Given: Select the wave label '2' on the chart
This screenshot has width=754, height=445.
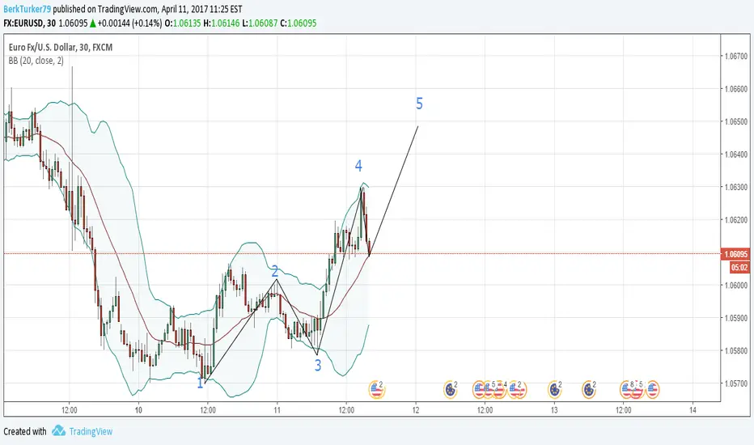Looking at the screenshot, I should click(275, 271).
